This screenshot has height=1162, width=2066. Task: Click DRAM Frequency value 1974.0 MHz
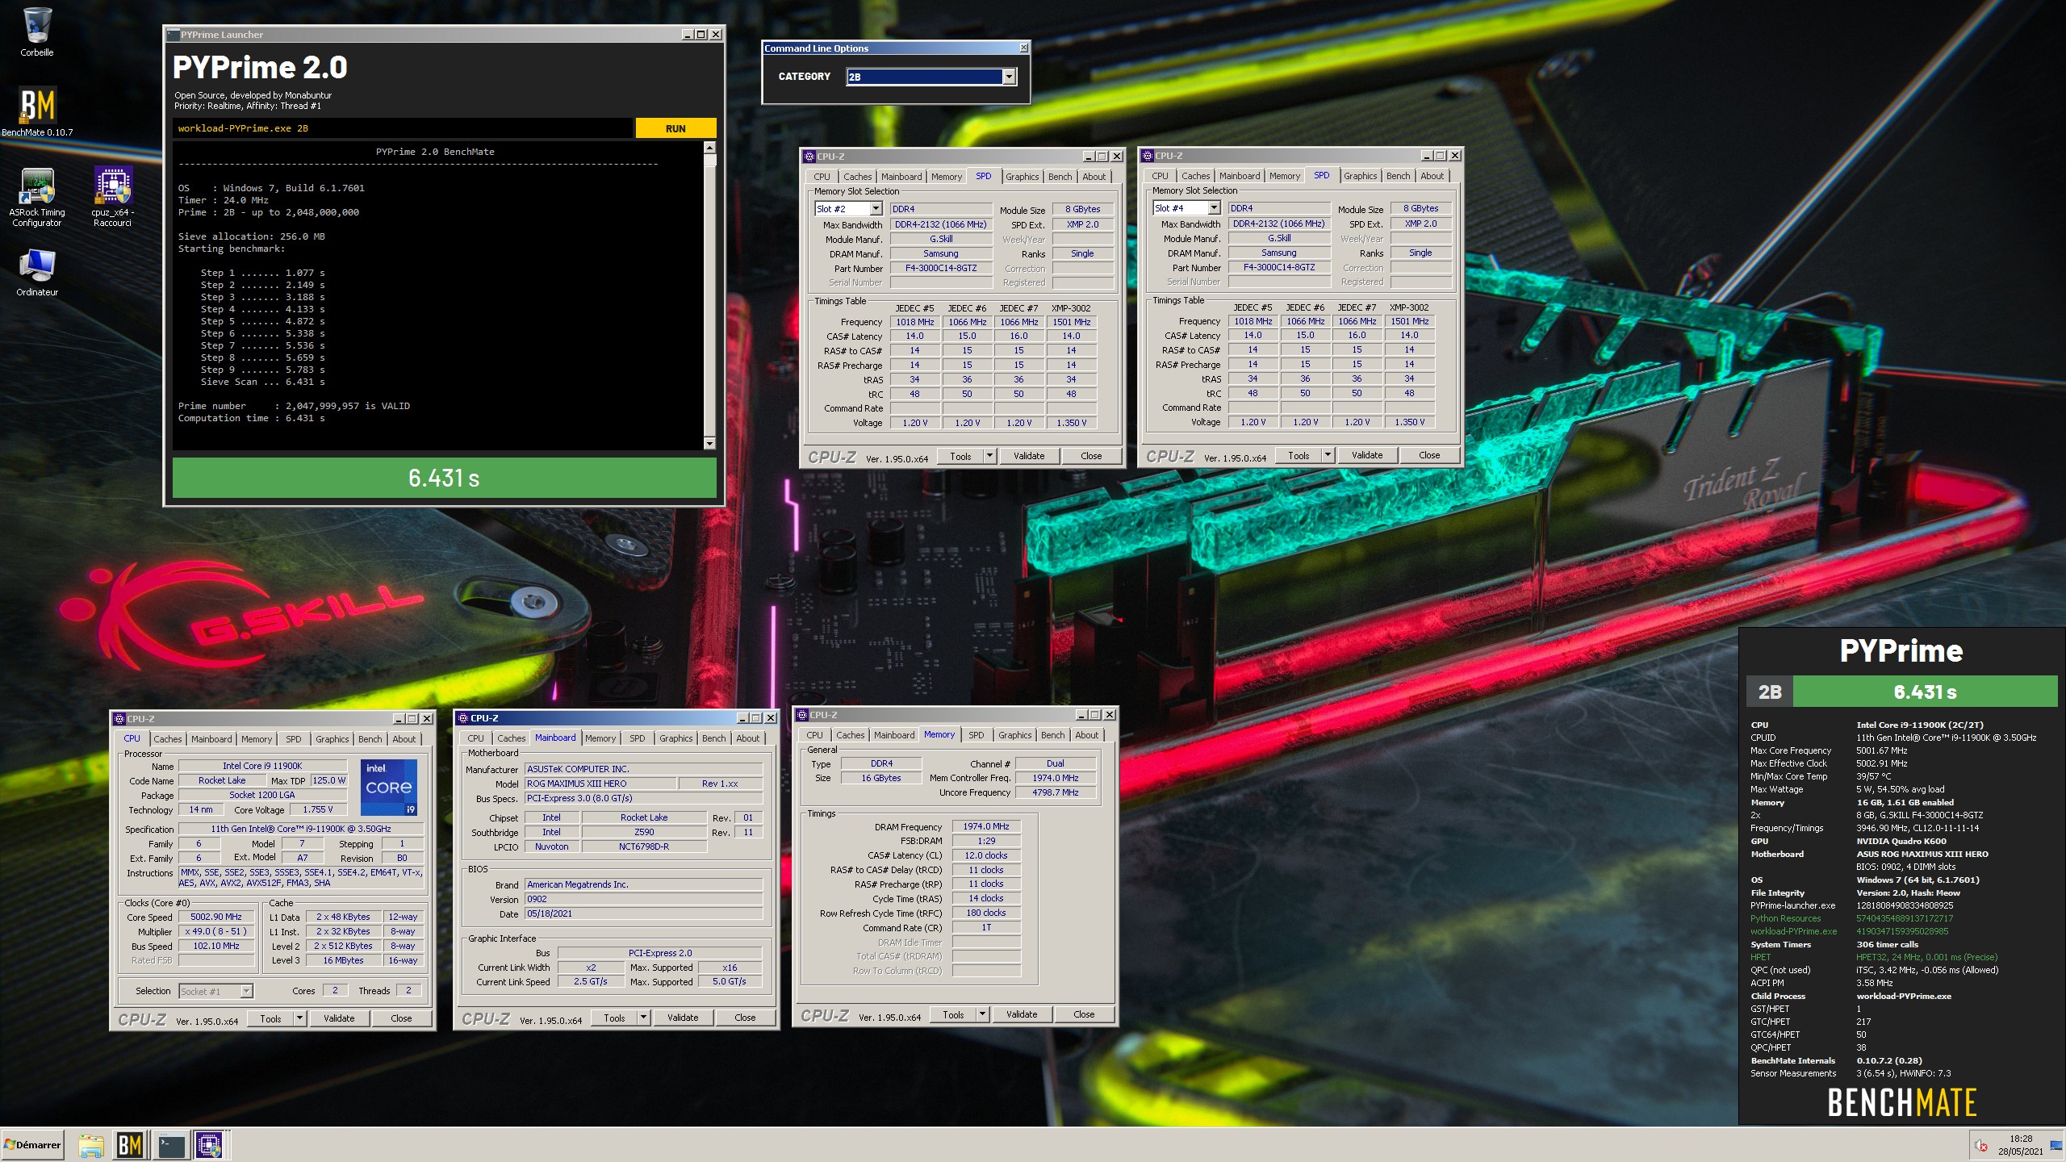pyautogui.click(x=986, y=826)
